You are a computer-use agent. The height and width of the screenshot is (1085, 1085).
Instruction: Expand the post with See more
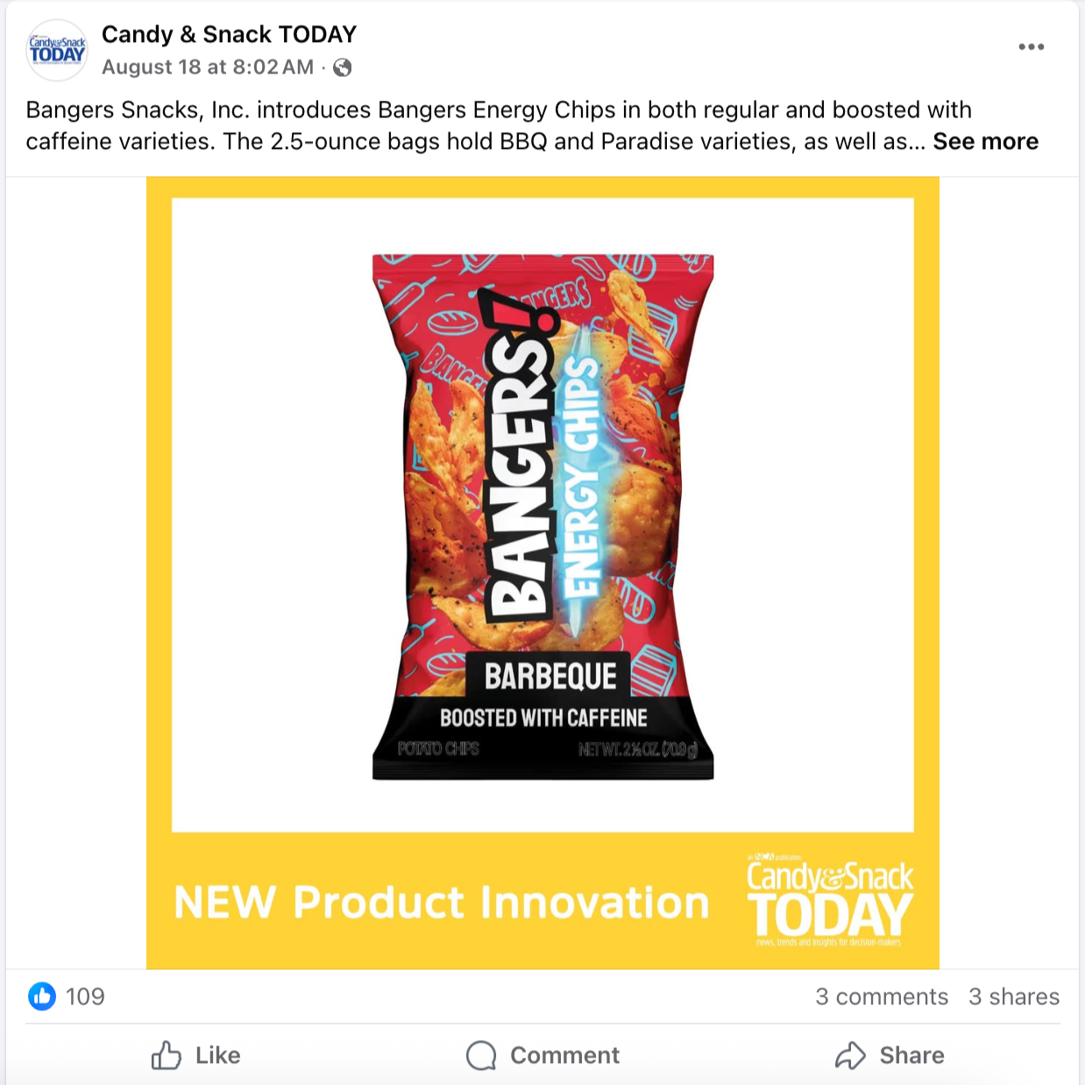[x=985, y=141]
